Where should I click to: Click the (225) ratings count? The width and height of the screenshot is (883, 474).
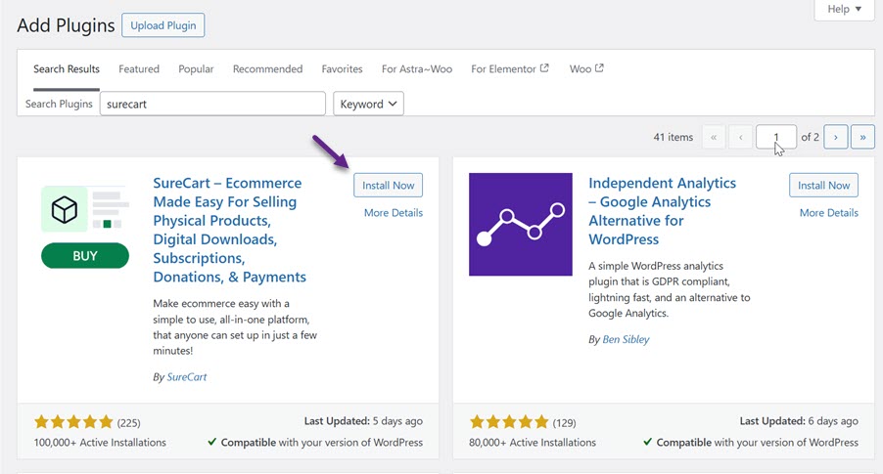pos(129,423)
